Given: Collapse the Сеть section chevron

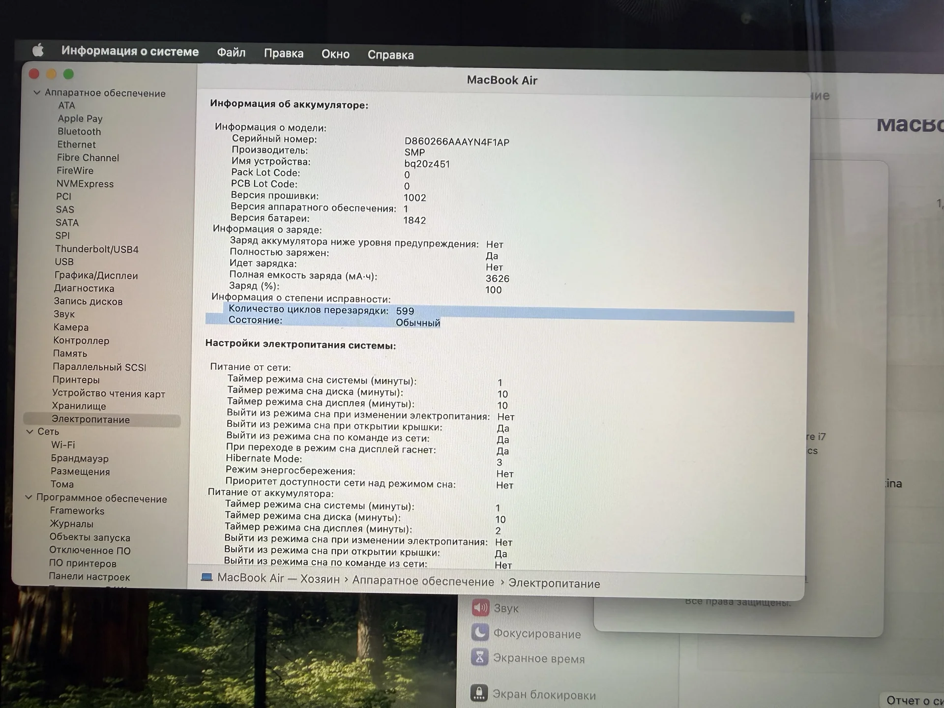Looking at the screenshot, I should 29,431.
